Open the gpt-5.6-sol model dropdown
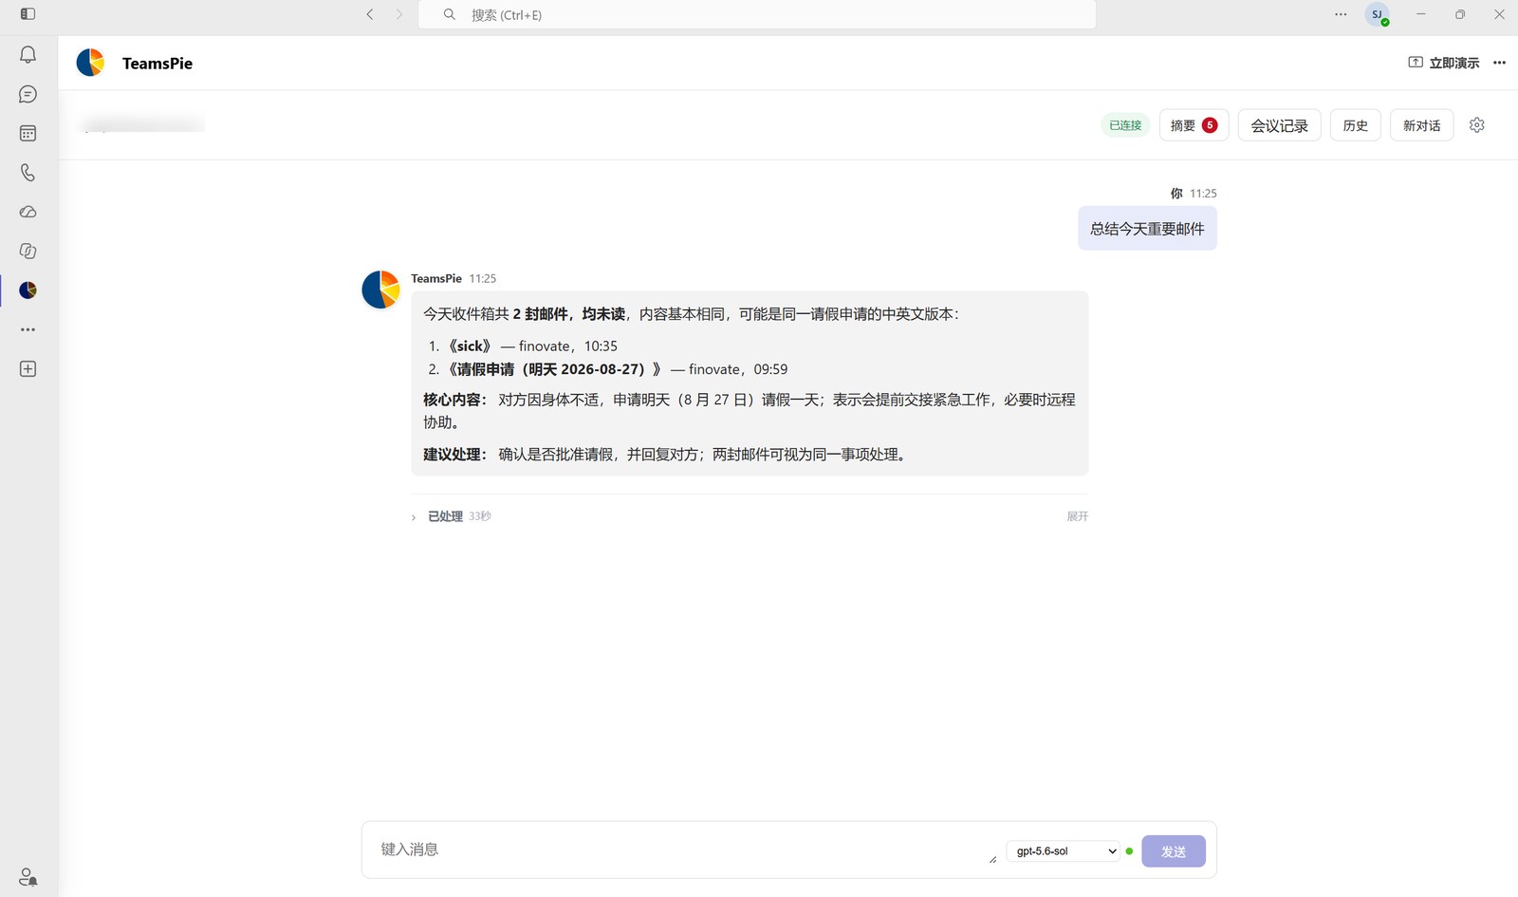Screen dimensions: 1518x897 click(1063, 851)
